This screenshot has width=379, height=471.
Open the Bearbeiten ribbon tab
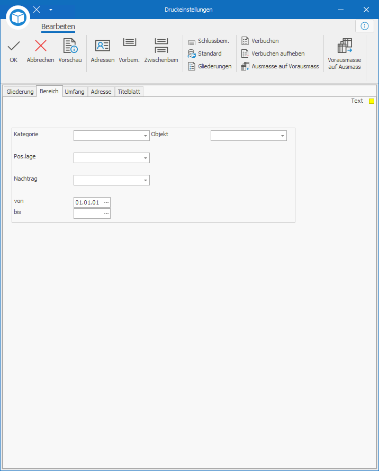pyautogui.click(x=58, y=26)
